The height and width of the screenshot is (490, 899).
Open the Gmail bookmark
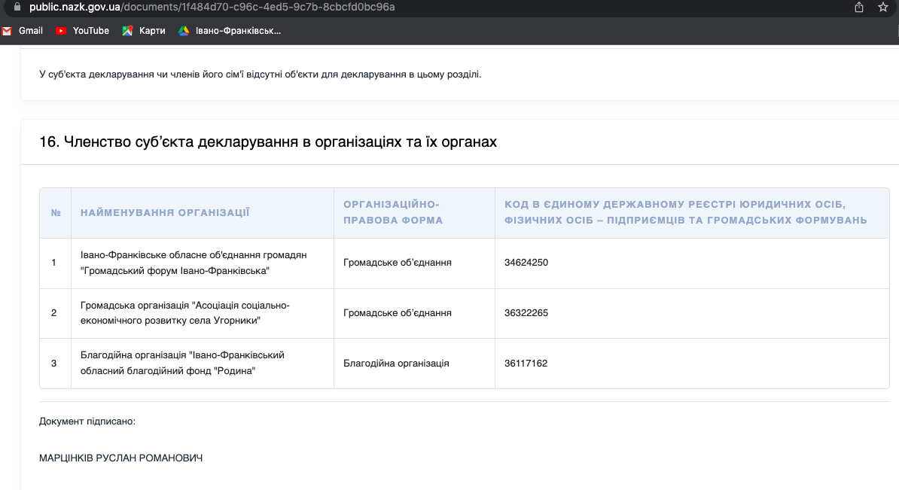tap(23, 31)
